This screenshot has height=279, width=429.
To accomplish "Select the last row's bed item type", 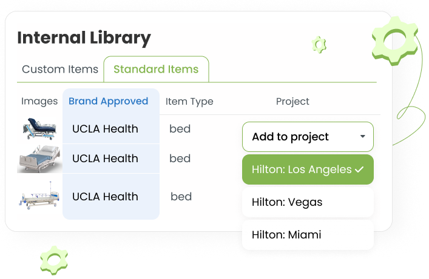I will [x=181, y=197].
